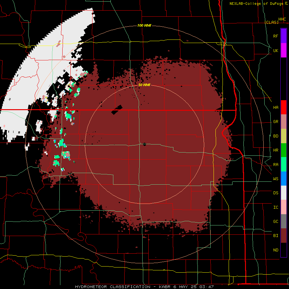Click the UK legend label

[x=276, y=50]
